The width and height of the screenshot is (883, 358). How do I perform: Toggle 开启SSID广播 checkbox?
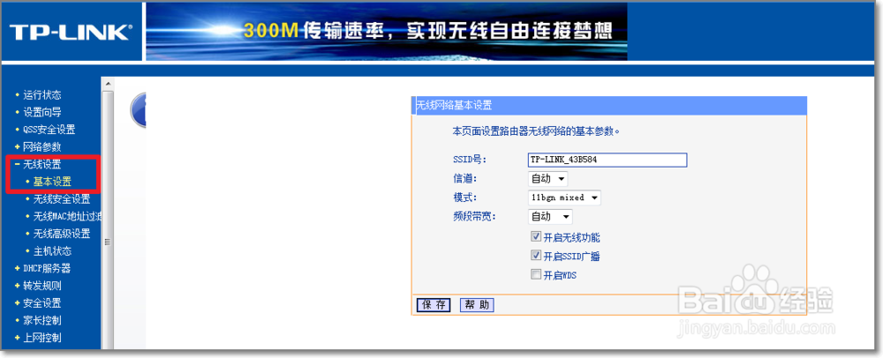click(x=536, y=256)
